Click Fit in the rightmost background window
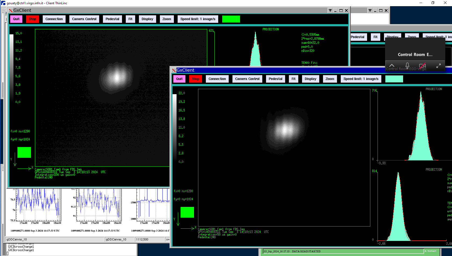 (x=375, y=37)
